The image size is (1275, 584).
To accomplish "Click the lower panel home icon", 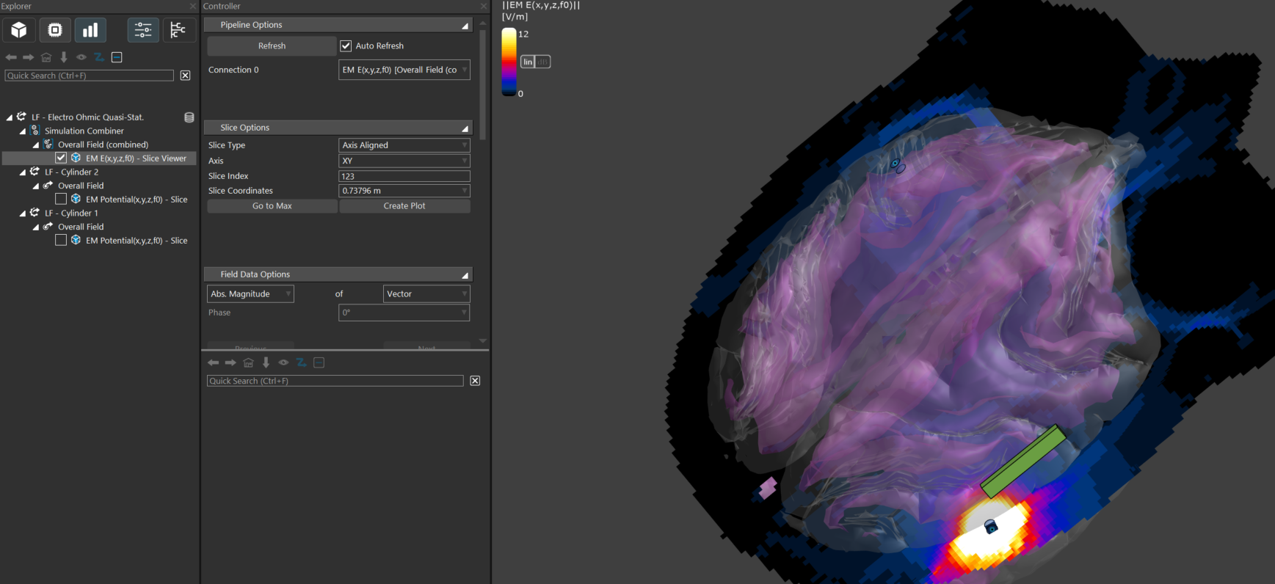I will pos(248,362).
